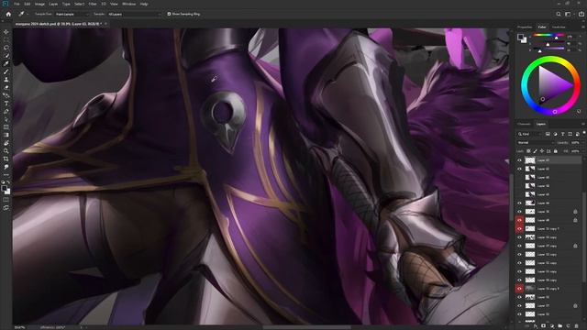Select the Rectangular Marquee tool

pos(6,39)
